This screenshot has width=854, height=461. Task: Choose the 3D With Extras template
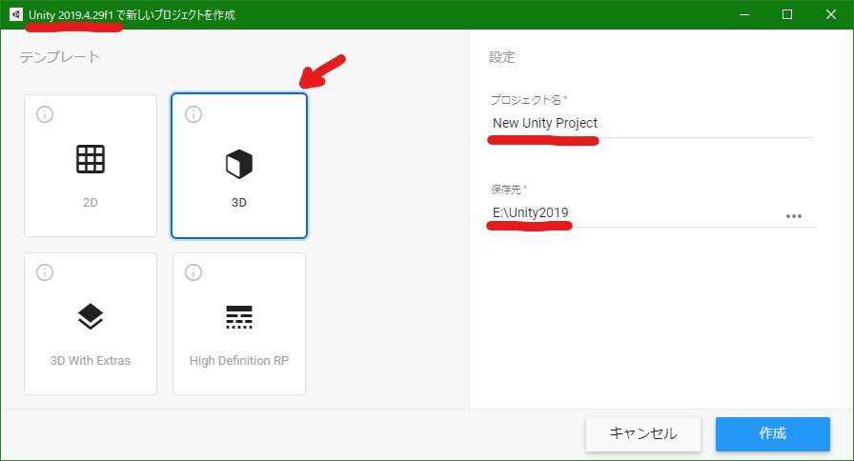point(91,324)
